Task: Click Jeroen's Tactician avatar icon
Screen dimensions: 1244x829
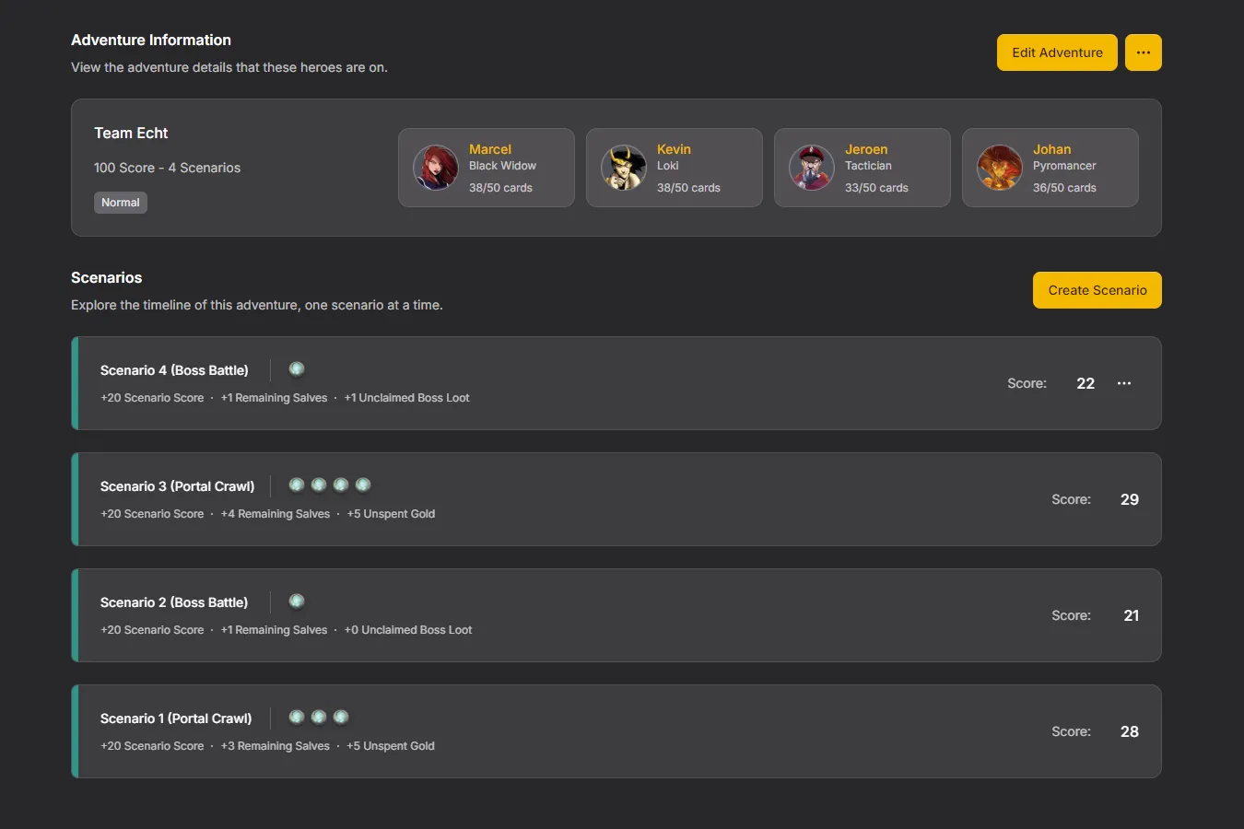Action: click(x=812, y=168)
